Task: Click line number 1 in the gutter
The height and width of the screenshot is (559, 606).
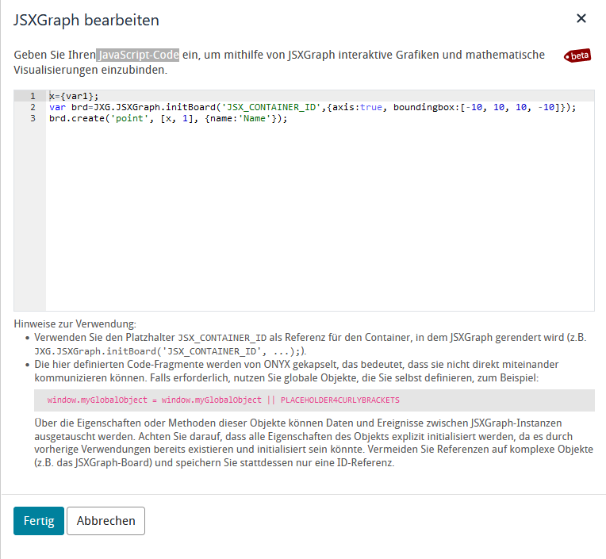Action: pyautogui.click(x=33, y=96)
